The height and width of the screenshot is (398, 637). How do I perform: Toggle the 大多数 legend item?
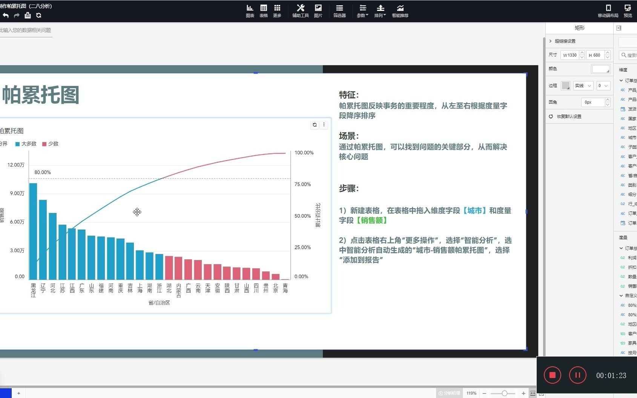coord(26,144)
